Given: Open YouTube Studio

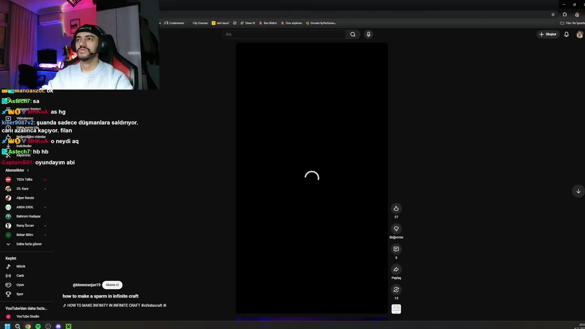Looking at the screenshot, I should (27, 316).
